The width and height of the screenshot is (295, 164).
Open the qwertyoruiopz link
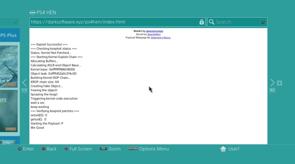pyautogui.click(x=155, y=31)
